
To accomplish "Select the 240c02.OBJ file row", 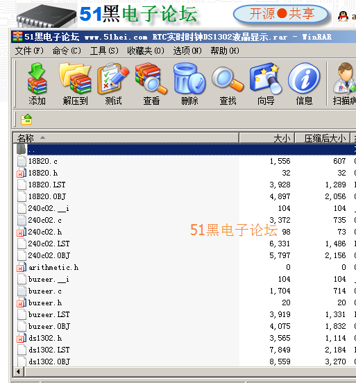I will (x=185, y=255).
